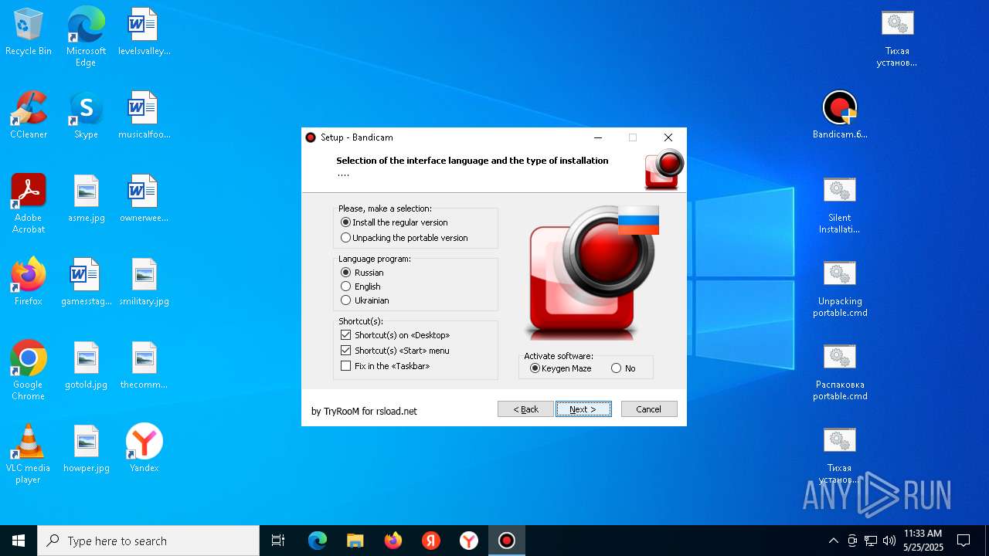Viewport: 989px width, 556px height.
Task: Set program language to Ukrainian
Action: pos(365,300)
